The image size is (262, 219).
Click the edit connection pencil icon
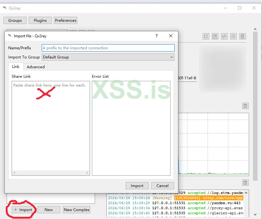[x=215, y=36]
